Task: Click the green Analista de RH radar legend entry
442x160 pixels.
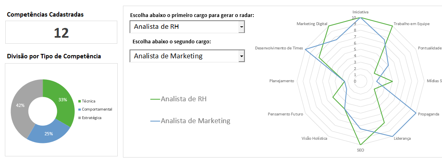Action: [179, 99]
